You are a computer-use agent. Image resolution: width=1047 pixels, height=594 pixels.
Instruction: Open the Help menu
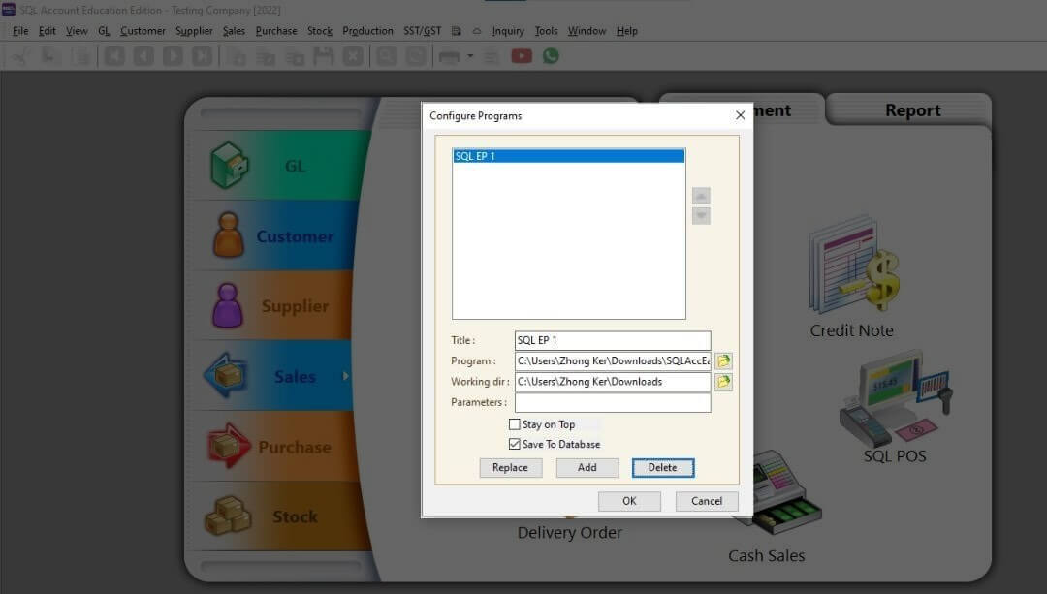[x=627, y=31]
